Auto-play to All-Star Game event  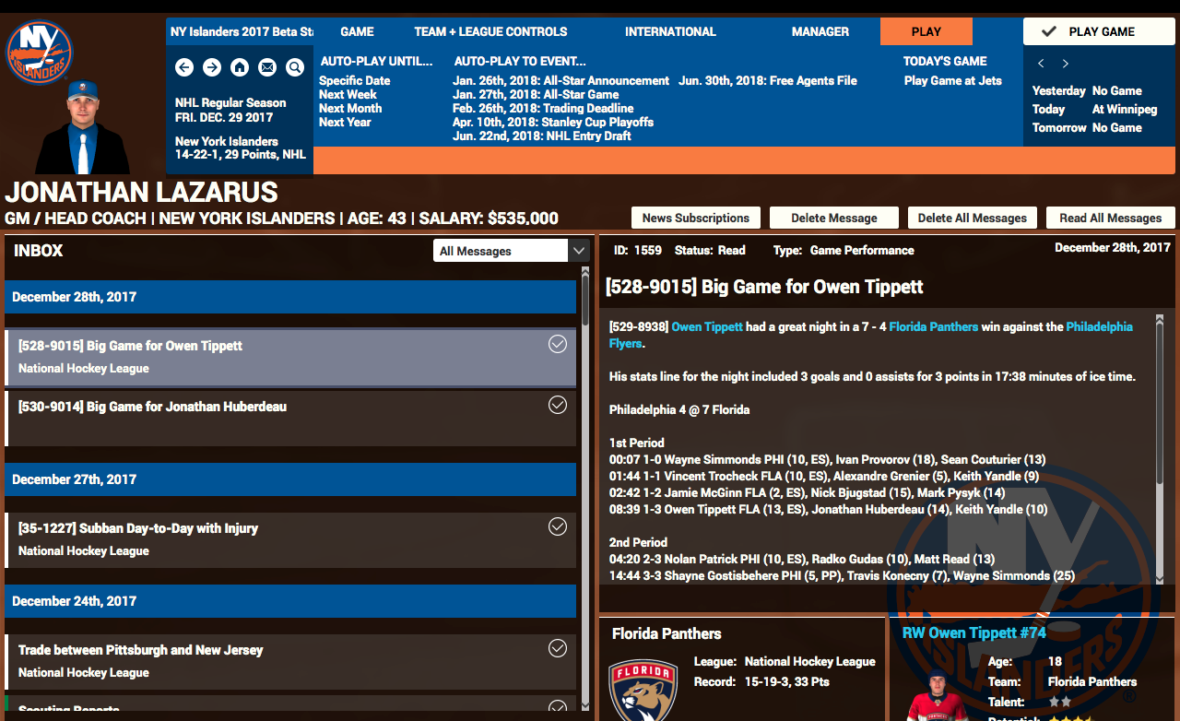tap(536, 95)
